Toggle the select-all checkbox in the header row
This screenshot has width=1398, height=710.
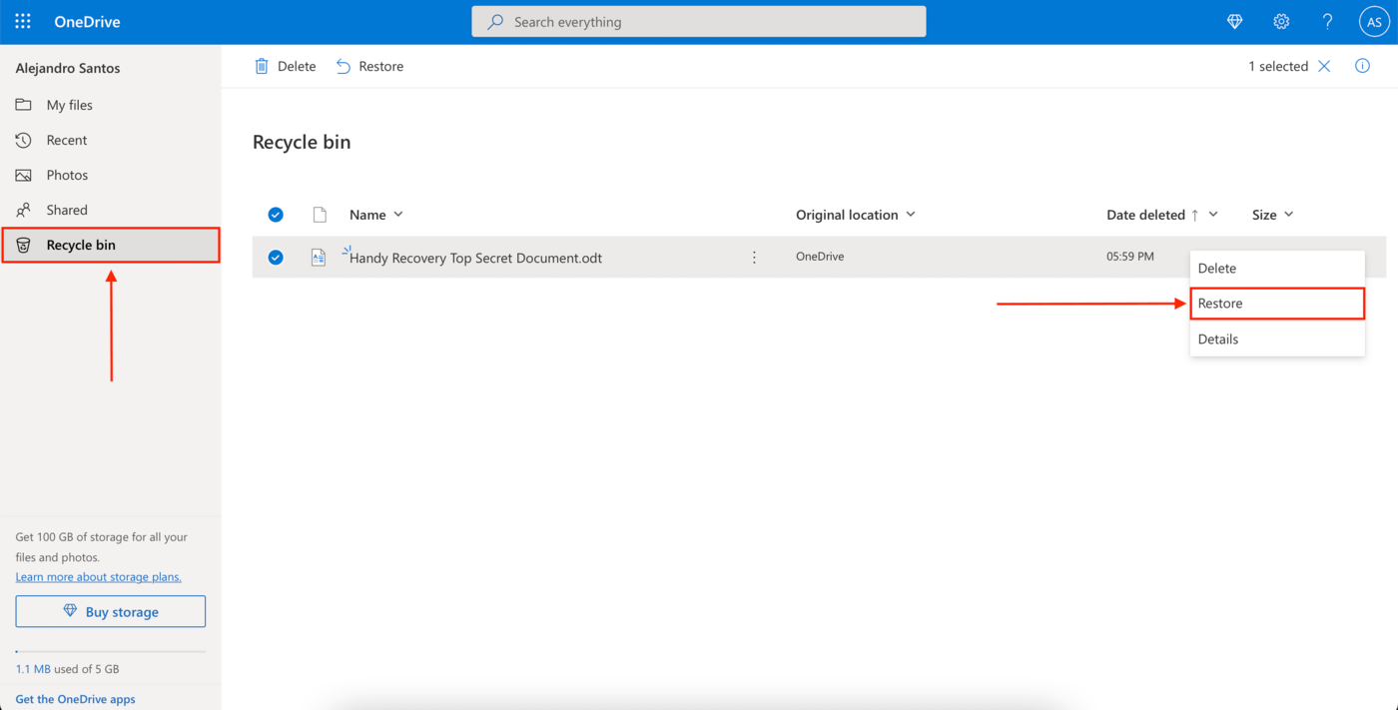click(x=276, y=215)
